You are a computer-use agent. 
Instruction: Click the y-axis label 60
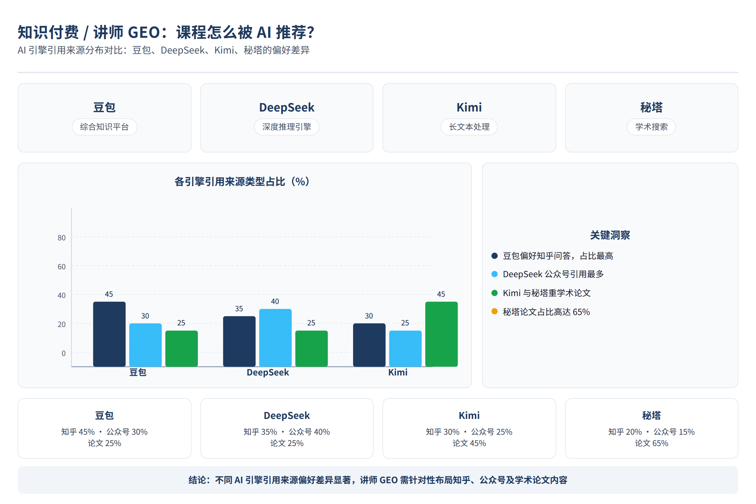click(61, 267)
